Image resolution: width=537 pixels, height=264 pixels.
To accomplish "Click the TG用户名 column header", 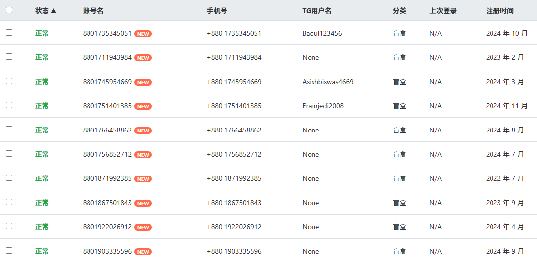I will point(316,11).
